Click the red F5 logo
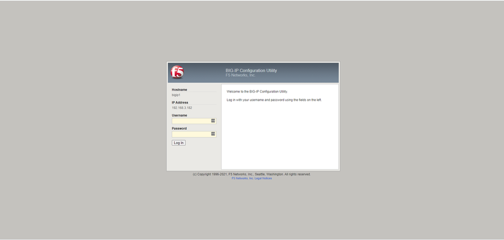The height and width of the screenshot is (240, 504). [x=177, y=73]
